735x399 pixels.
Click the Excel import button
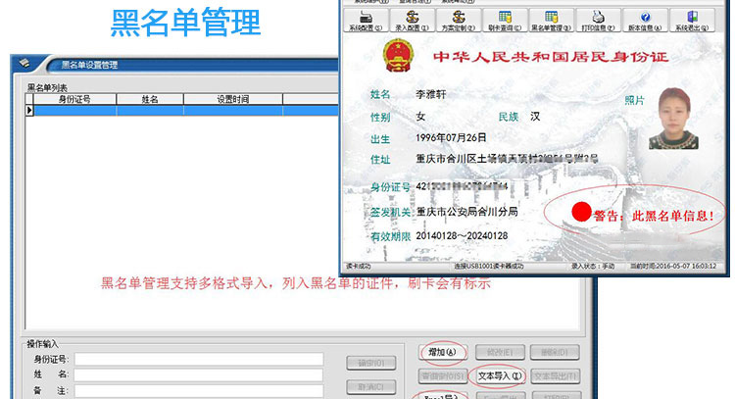pyautogui.click(x=443, y=395)
